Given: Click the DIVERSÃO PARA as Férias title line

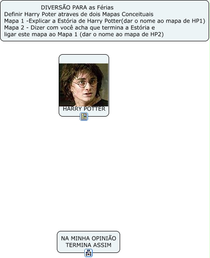Looking at the screenshot, I should (77, 7).
